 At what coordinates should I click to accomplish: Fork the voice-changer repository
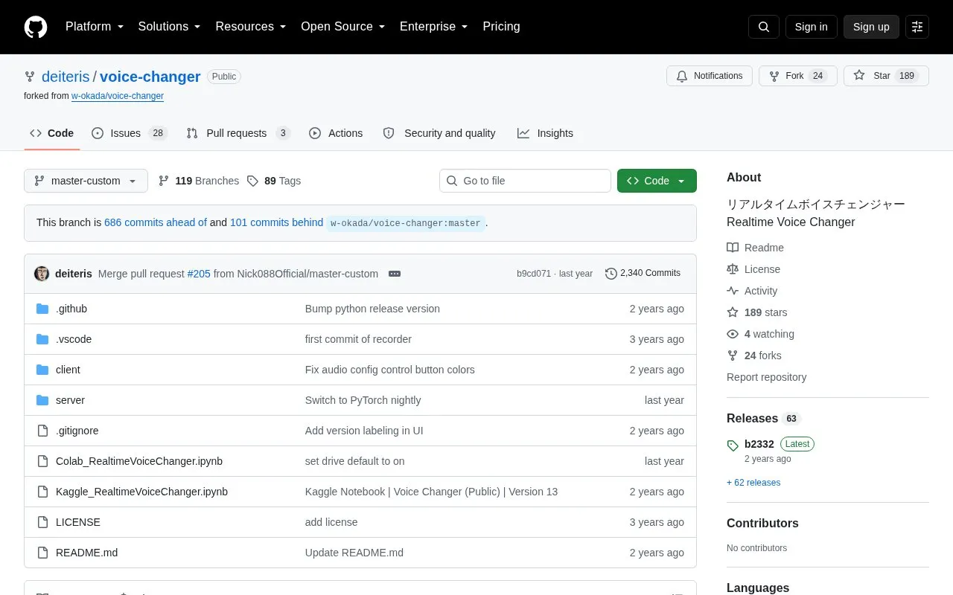(x=798, y=76)
